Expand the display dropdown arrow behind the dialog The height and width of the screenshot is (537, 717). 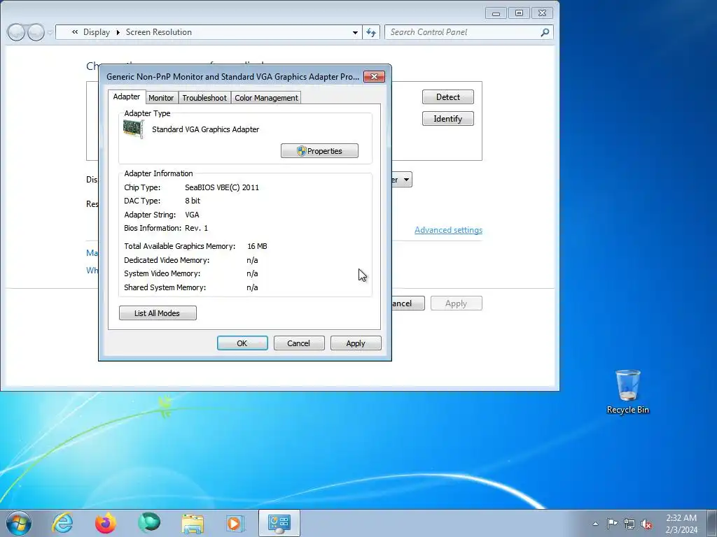coord(406,180)
